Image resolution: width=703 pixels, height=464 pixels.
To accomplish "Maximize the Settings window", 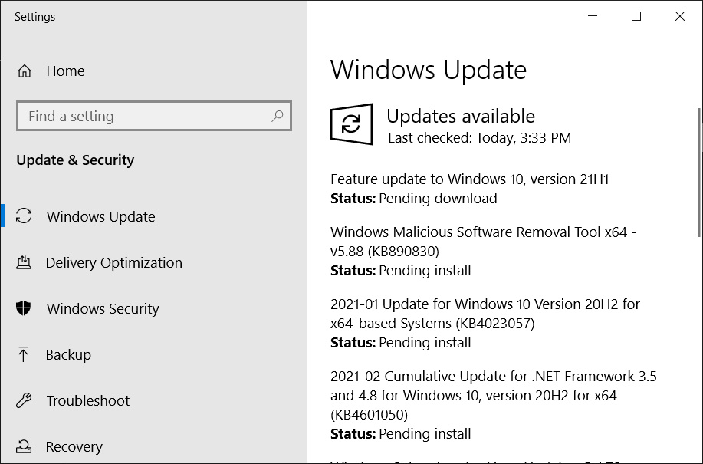I will [636, 17].
